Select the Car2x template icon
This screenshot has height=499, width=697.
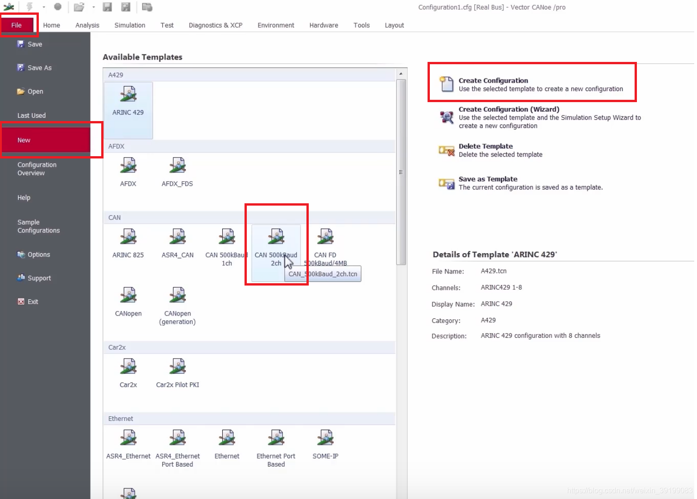tap(128, 366)
